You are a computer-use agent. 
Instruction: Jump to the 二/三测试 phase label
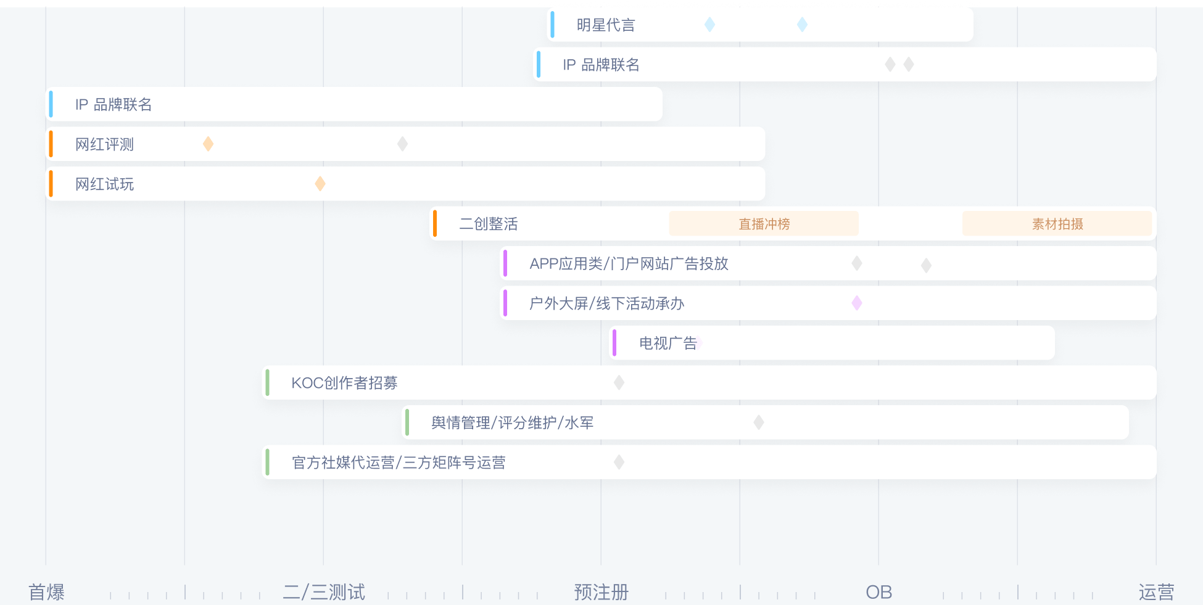324,592
